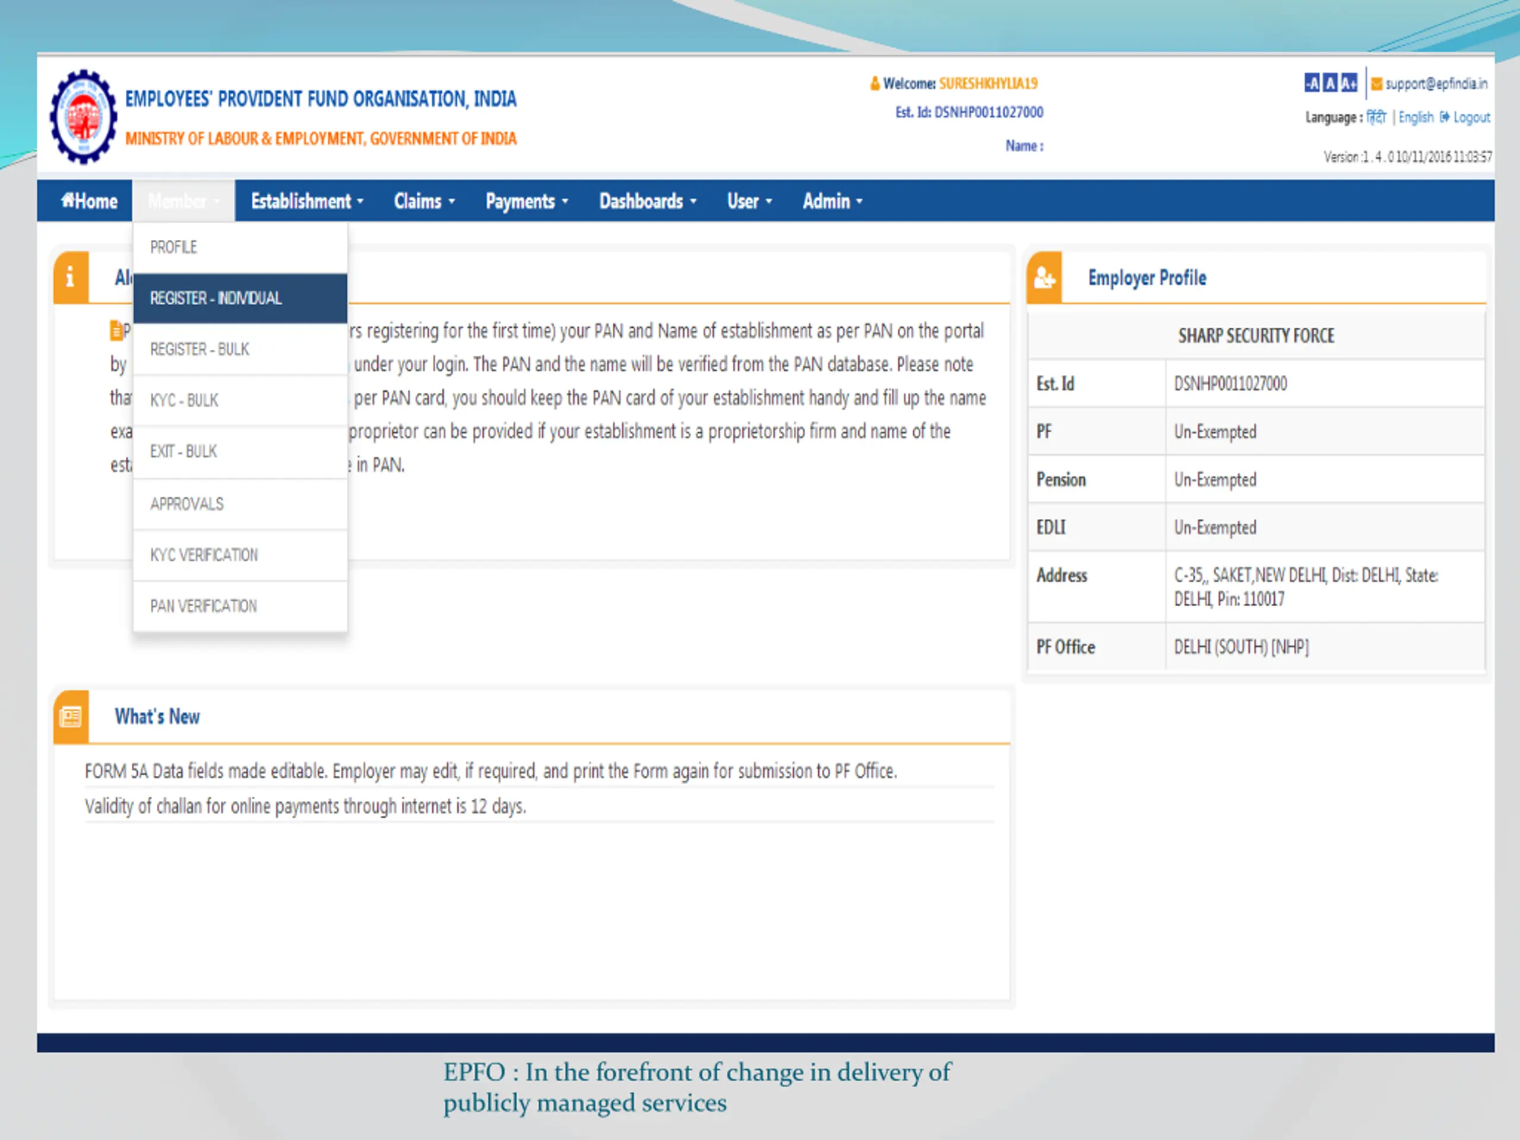Click the small document icon in alert text
This screenshot has height=1140, width=1520.
pos(116,331)
